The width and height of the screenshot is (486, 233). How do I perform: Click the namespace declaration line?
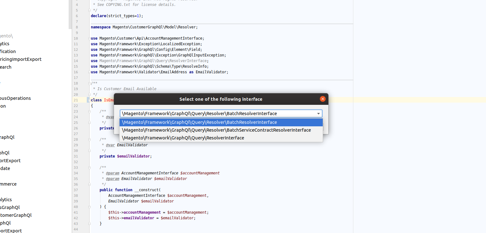pos(144,27)
